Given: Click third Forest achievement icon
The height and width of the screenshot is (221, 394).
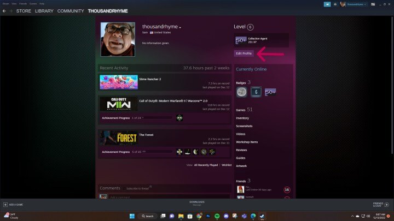Looking at the screenshot, I should pyautogui.click(x=196, y=152).
